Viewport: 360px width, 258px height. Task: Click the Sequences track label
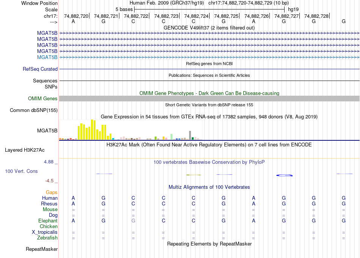pos(45,81)
